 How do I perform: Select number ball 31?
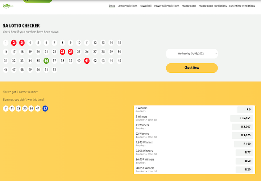(6, 61)
